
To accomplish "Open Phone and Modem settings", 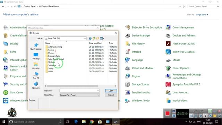I will pyautogui.click(x=139, y=68).
